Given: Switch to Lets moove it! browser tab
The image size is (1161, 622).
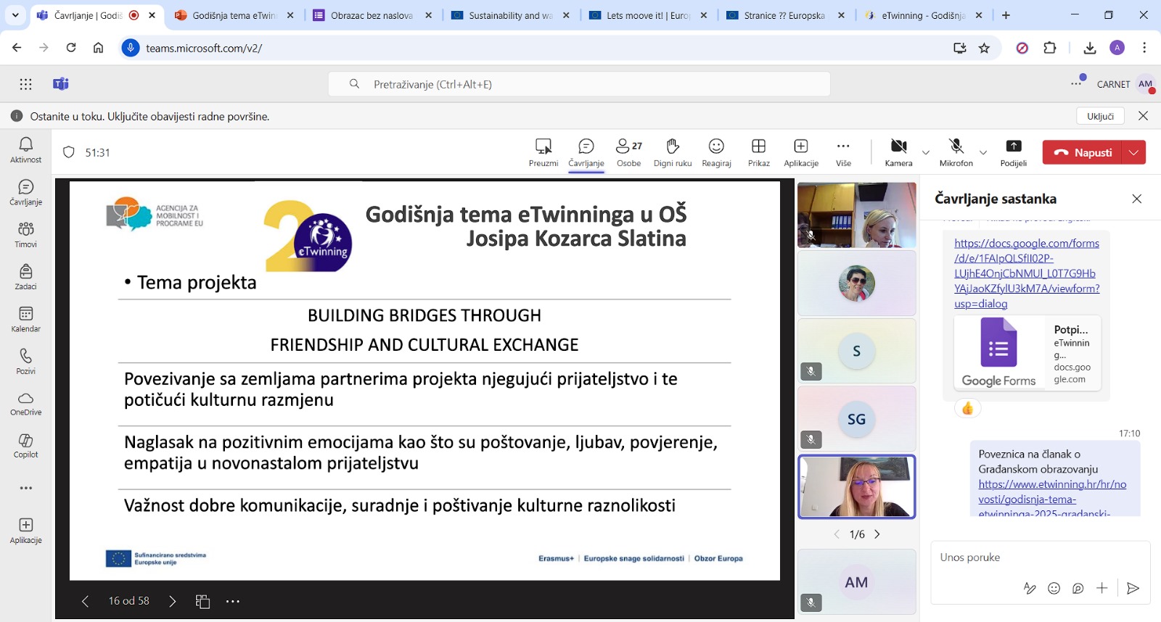Looking at the screenshot, I should (x=648, y=15).
